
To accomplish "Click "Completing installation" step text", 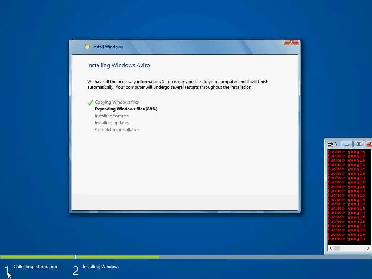I will pos(117,130).
